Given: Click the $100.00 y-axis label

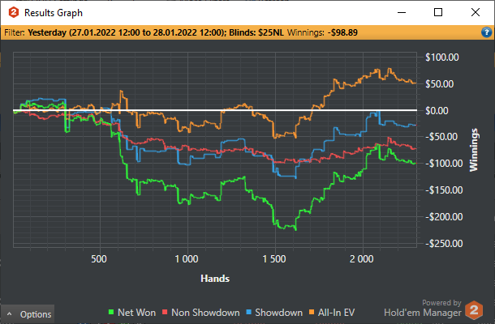Looking at the screenshot, I should click(x=442, y=58).
